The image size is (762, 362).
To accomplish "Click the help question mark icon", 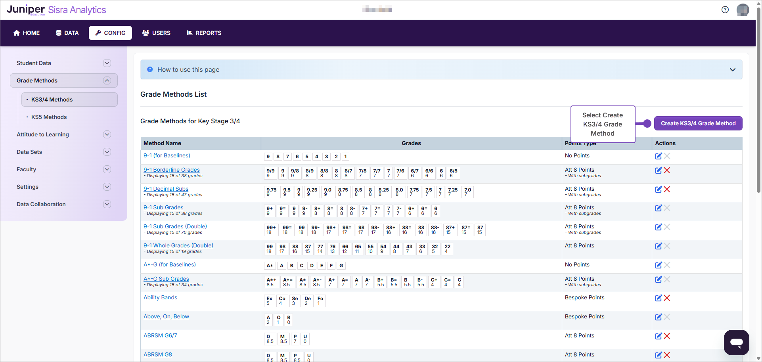I will (725, 10).
